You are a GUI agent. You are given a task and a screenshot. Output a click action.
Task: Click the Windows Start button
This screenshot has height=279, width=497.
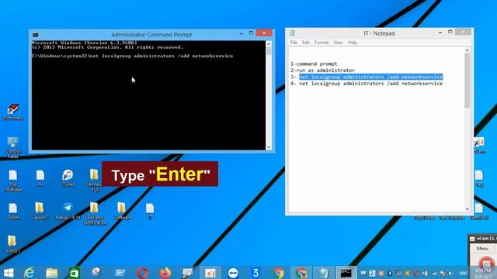pyautogui.click(x=9, y=273)
